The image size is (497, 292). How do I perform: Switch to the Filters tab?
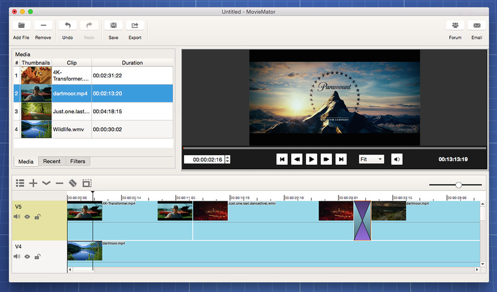(77, 161)
